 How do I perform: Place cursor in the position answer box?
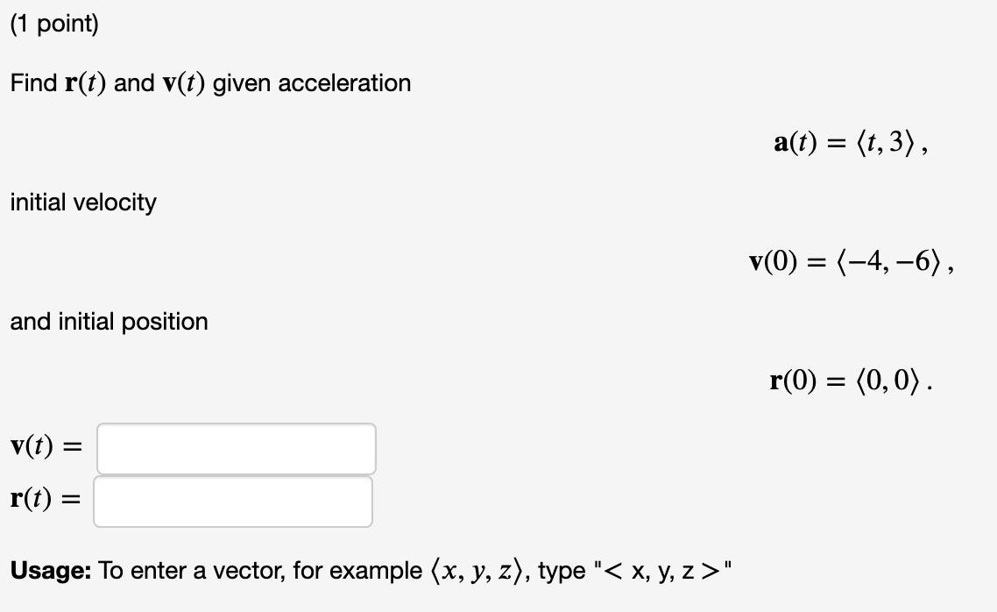tap(232, 500)
